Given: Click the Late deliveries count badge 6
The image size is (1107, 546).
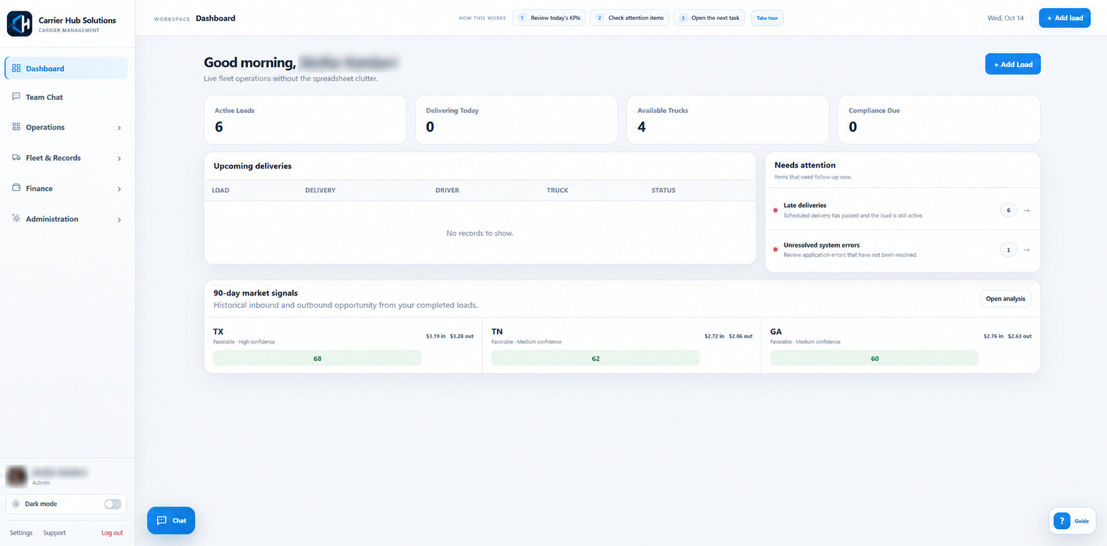Looking at the screenshot, I should click(1008, 211).
